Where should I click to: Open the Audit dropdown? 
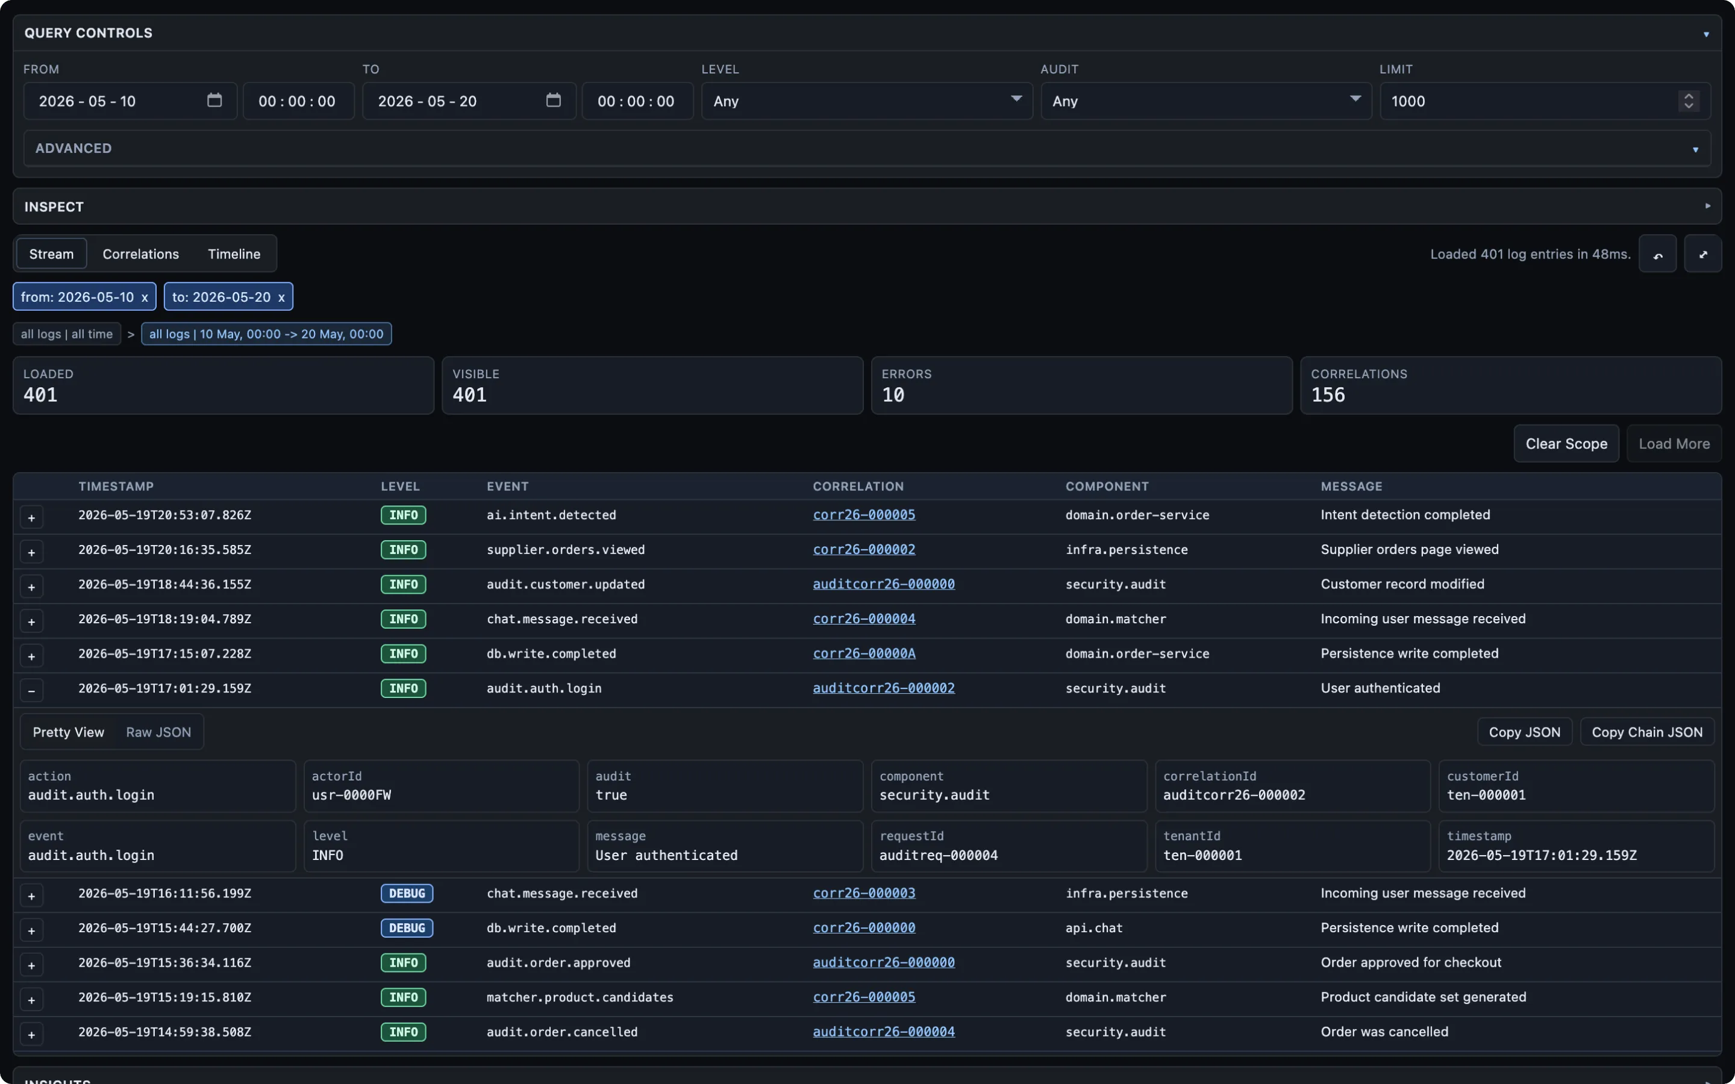point(1206,101)
